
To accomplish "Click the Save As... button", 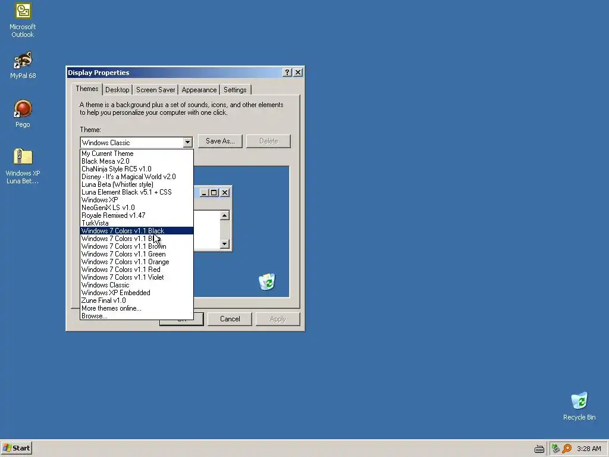I will pyautogui.click(x=220, y=141).
